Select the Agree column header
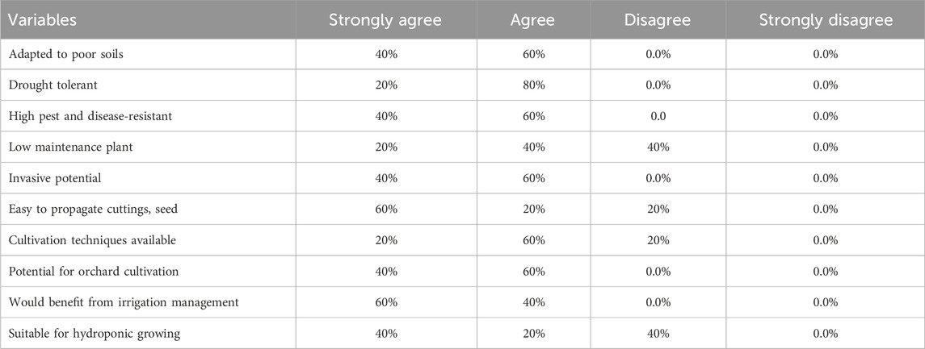Image resolution: width=925 pixels, height=349 pixels. click(x=532, y=20)
